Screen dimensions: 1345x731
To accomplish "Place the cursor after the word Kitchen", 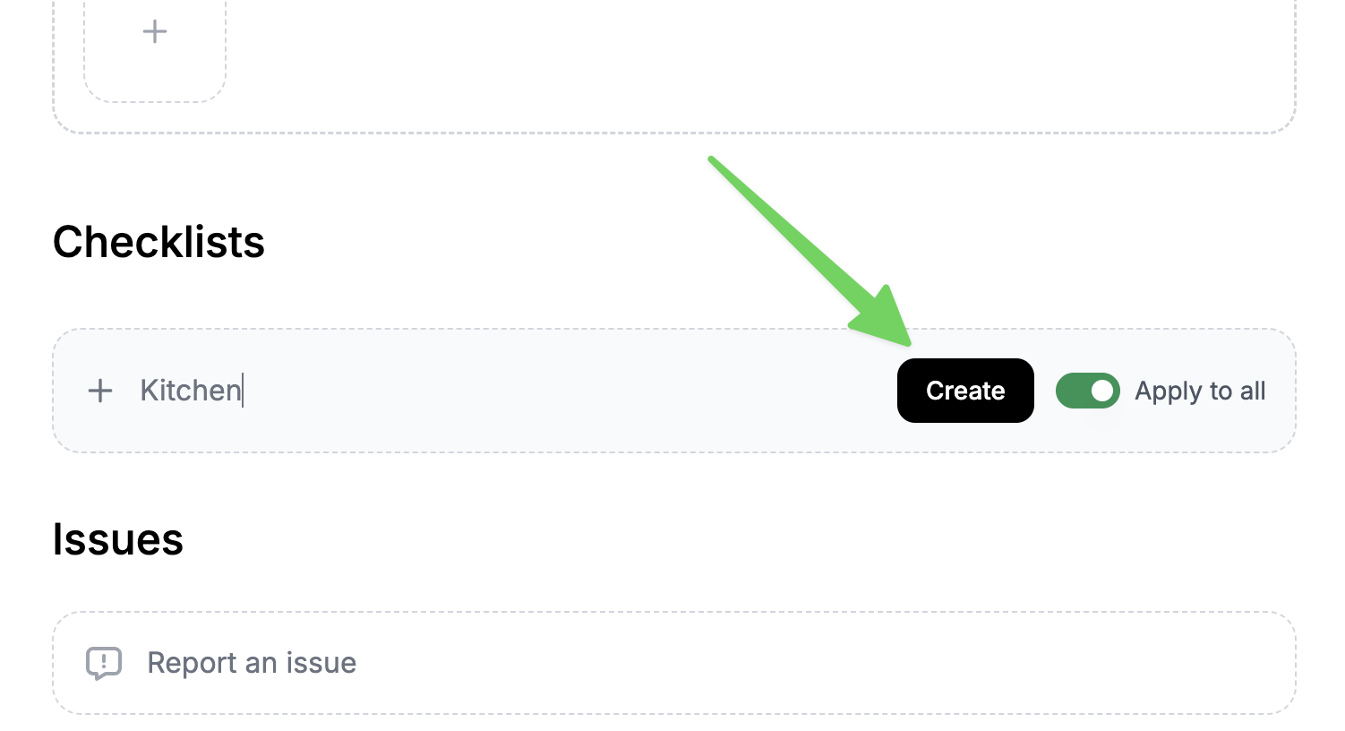I will (x=243, y=391).
